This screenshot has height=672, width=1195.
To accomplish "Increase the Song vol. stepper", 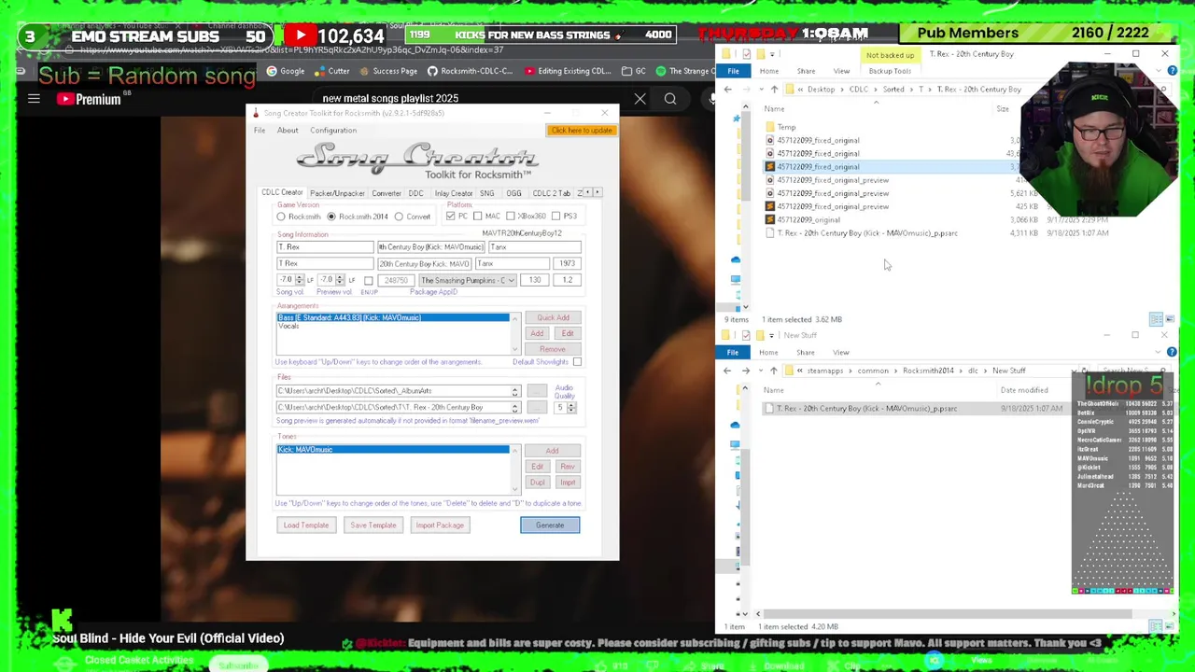I will pyautogui.click(x=299, y=278).
